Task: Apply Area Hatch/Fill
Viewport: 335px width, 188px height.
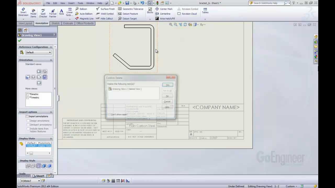Action: point(165,19)
